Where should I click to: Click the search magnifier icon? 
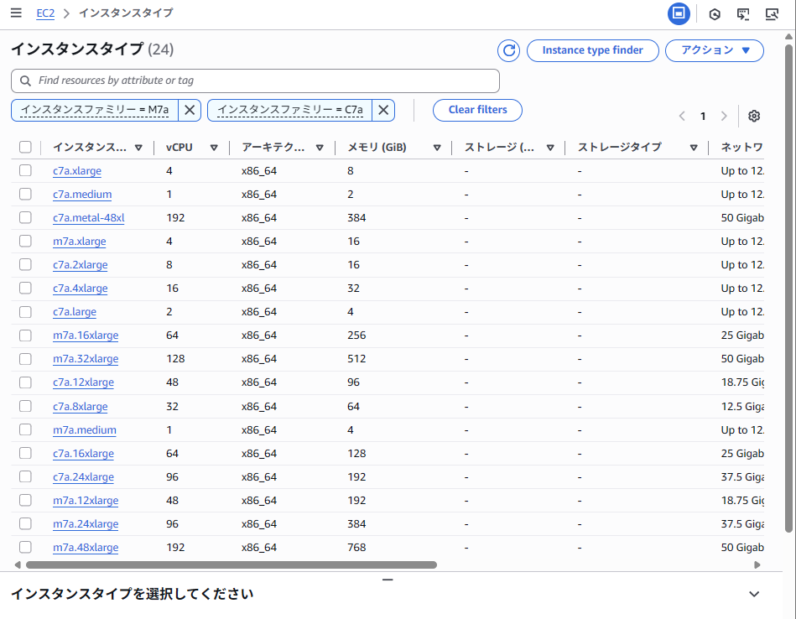[25, 81]
